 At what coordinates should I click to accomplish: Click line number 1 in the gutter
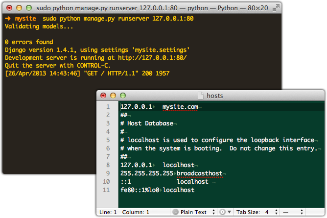coord(108,107)
